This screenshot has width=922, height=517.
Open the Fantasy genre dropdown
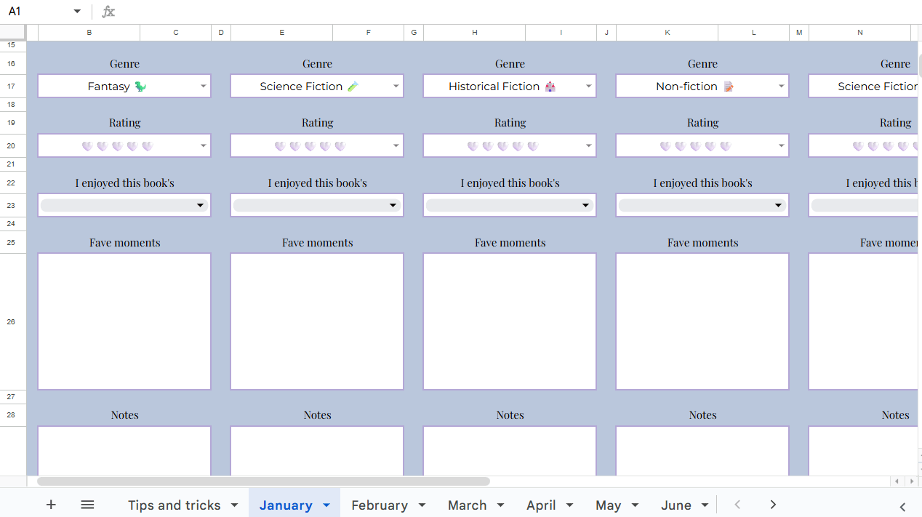pyautogui.click(x=204, y=86)
